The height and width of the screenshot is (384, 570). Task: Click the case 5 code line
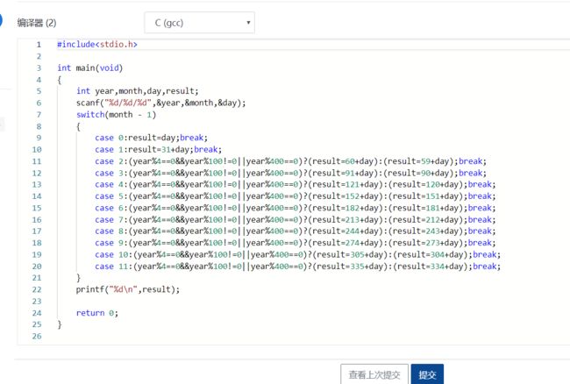296,196
